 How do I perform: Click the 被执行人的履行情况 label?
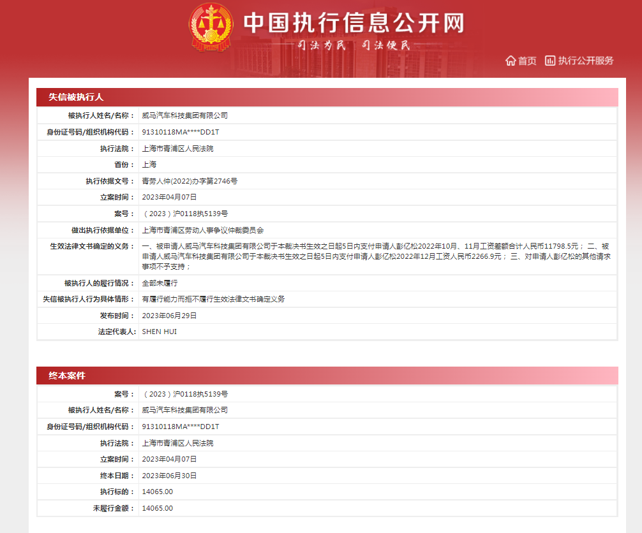(x=99, y=283)
